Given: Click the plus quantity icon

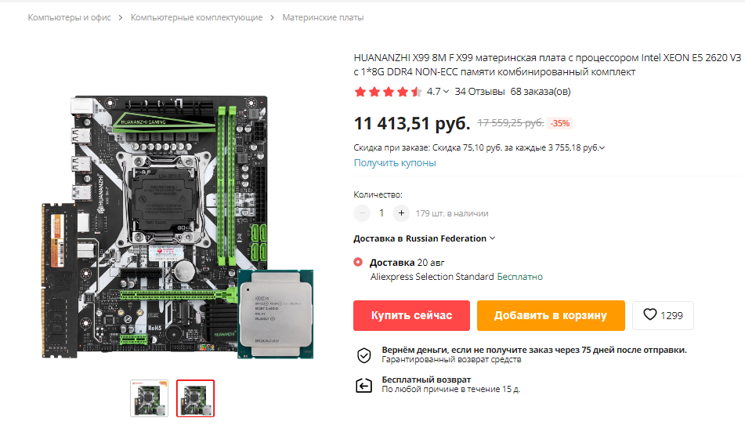Looking at the screenshot, I should click(401, 213).
